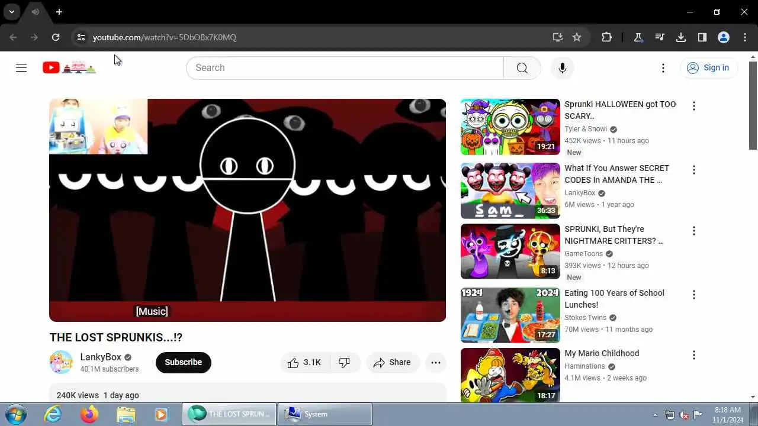Open browser profile avatar icon
The width and height of the screenshot is (758, 426).
(x=724, y=37)
